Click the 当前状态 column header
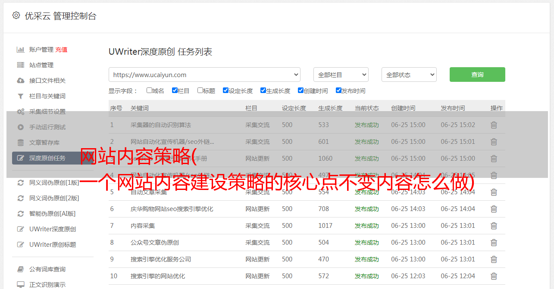 (367, 108)
